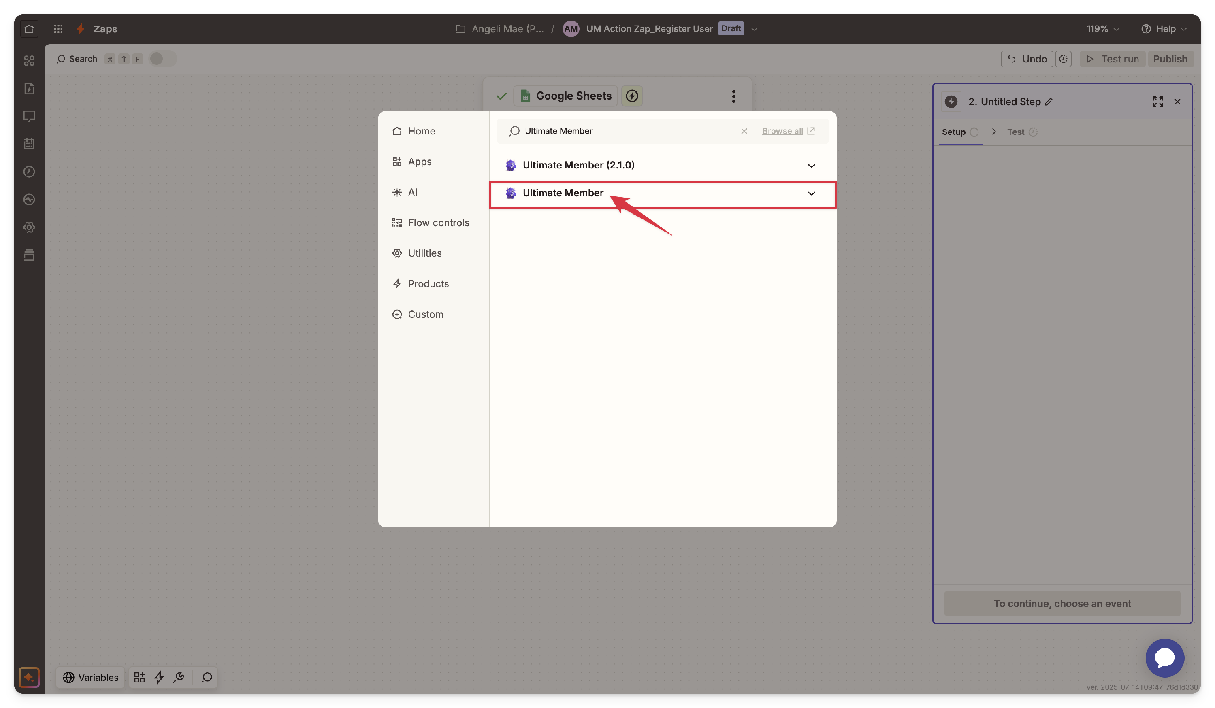The height and width of the screenshot is (708, 1215).
Task: Select Custom category
Action: [418, 314]
